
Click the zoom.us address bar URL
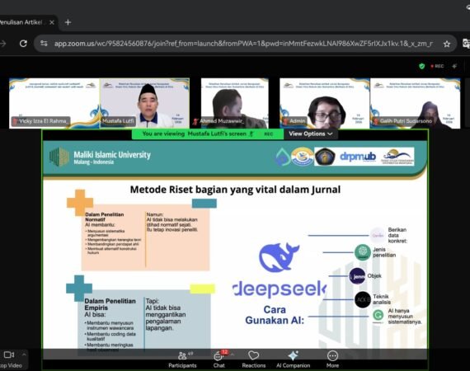(243, 44)
